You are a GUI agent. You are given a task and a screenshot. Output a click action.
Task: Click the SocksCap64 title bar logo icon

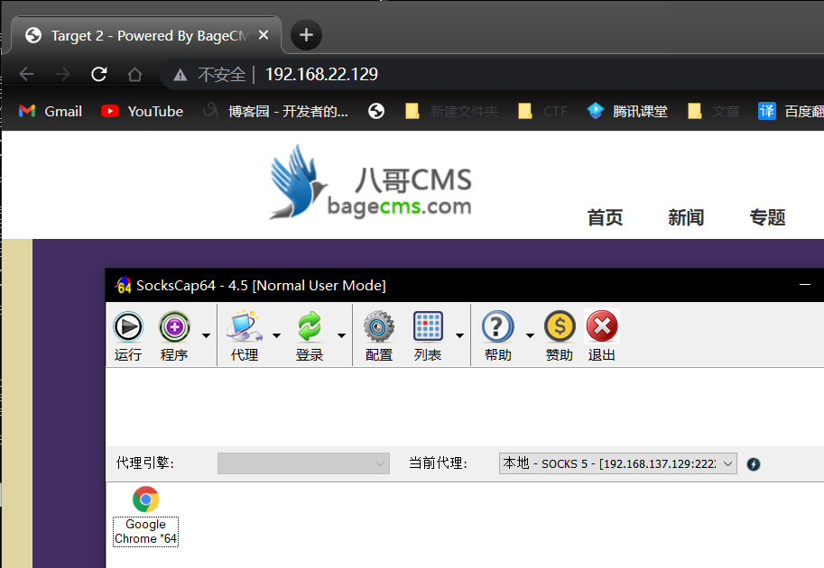tap(124, 285)
